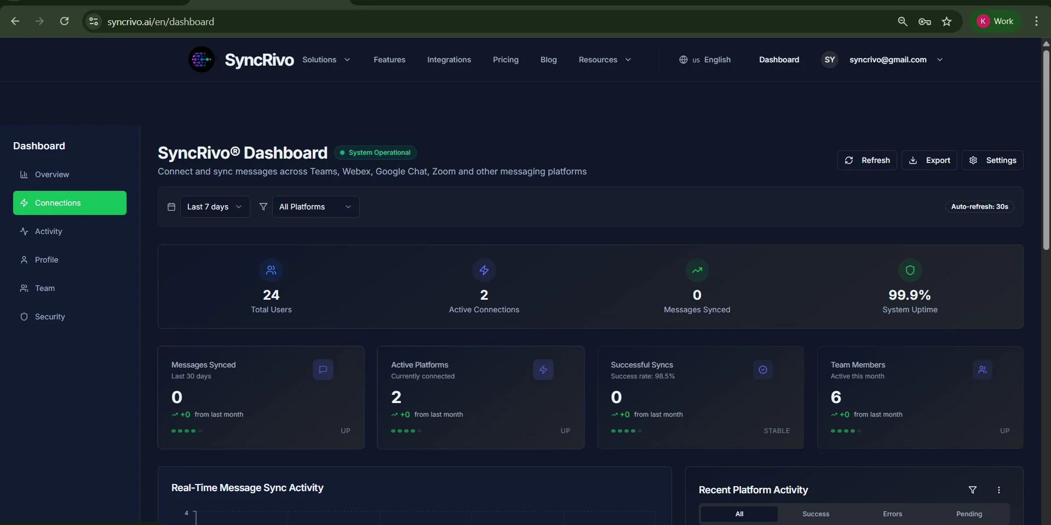Click the browser forward arrow
Image resolution: width=1051 pixels, height=525 pixels.
click(39, 21)
